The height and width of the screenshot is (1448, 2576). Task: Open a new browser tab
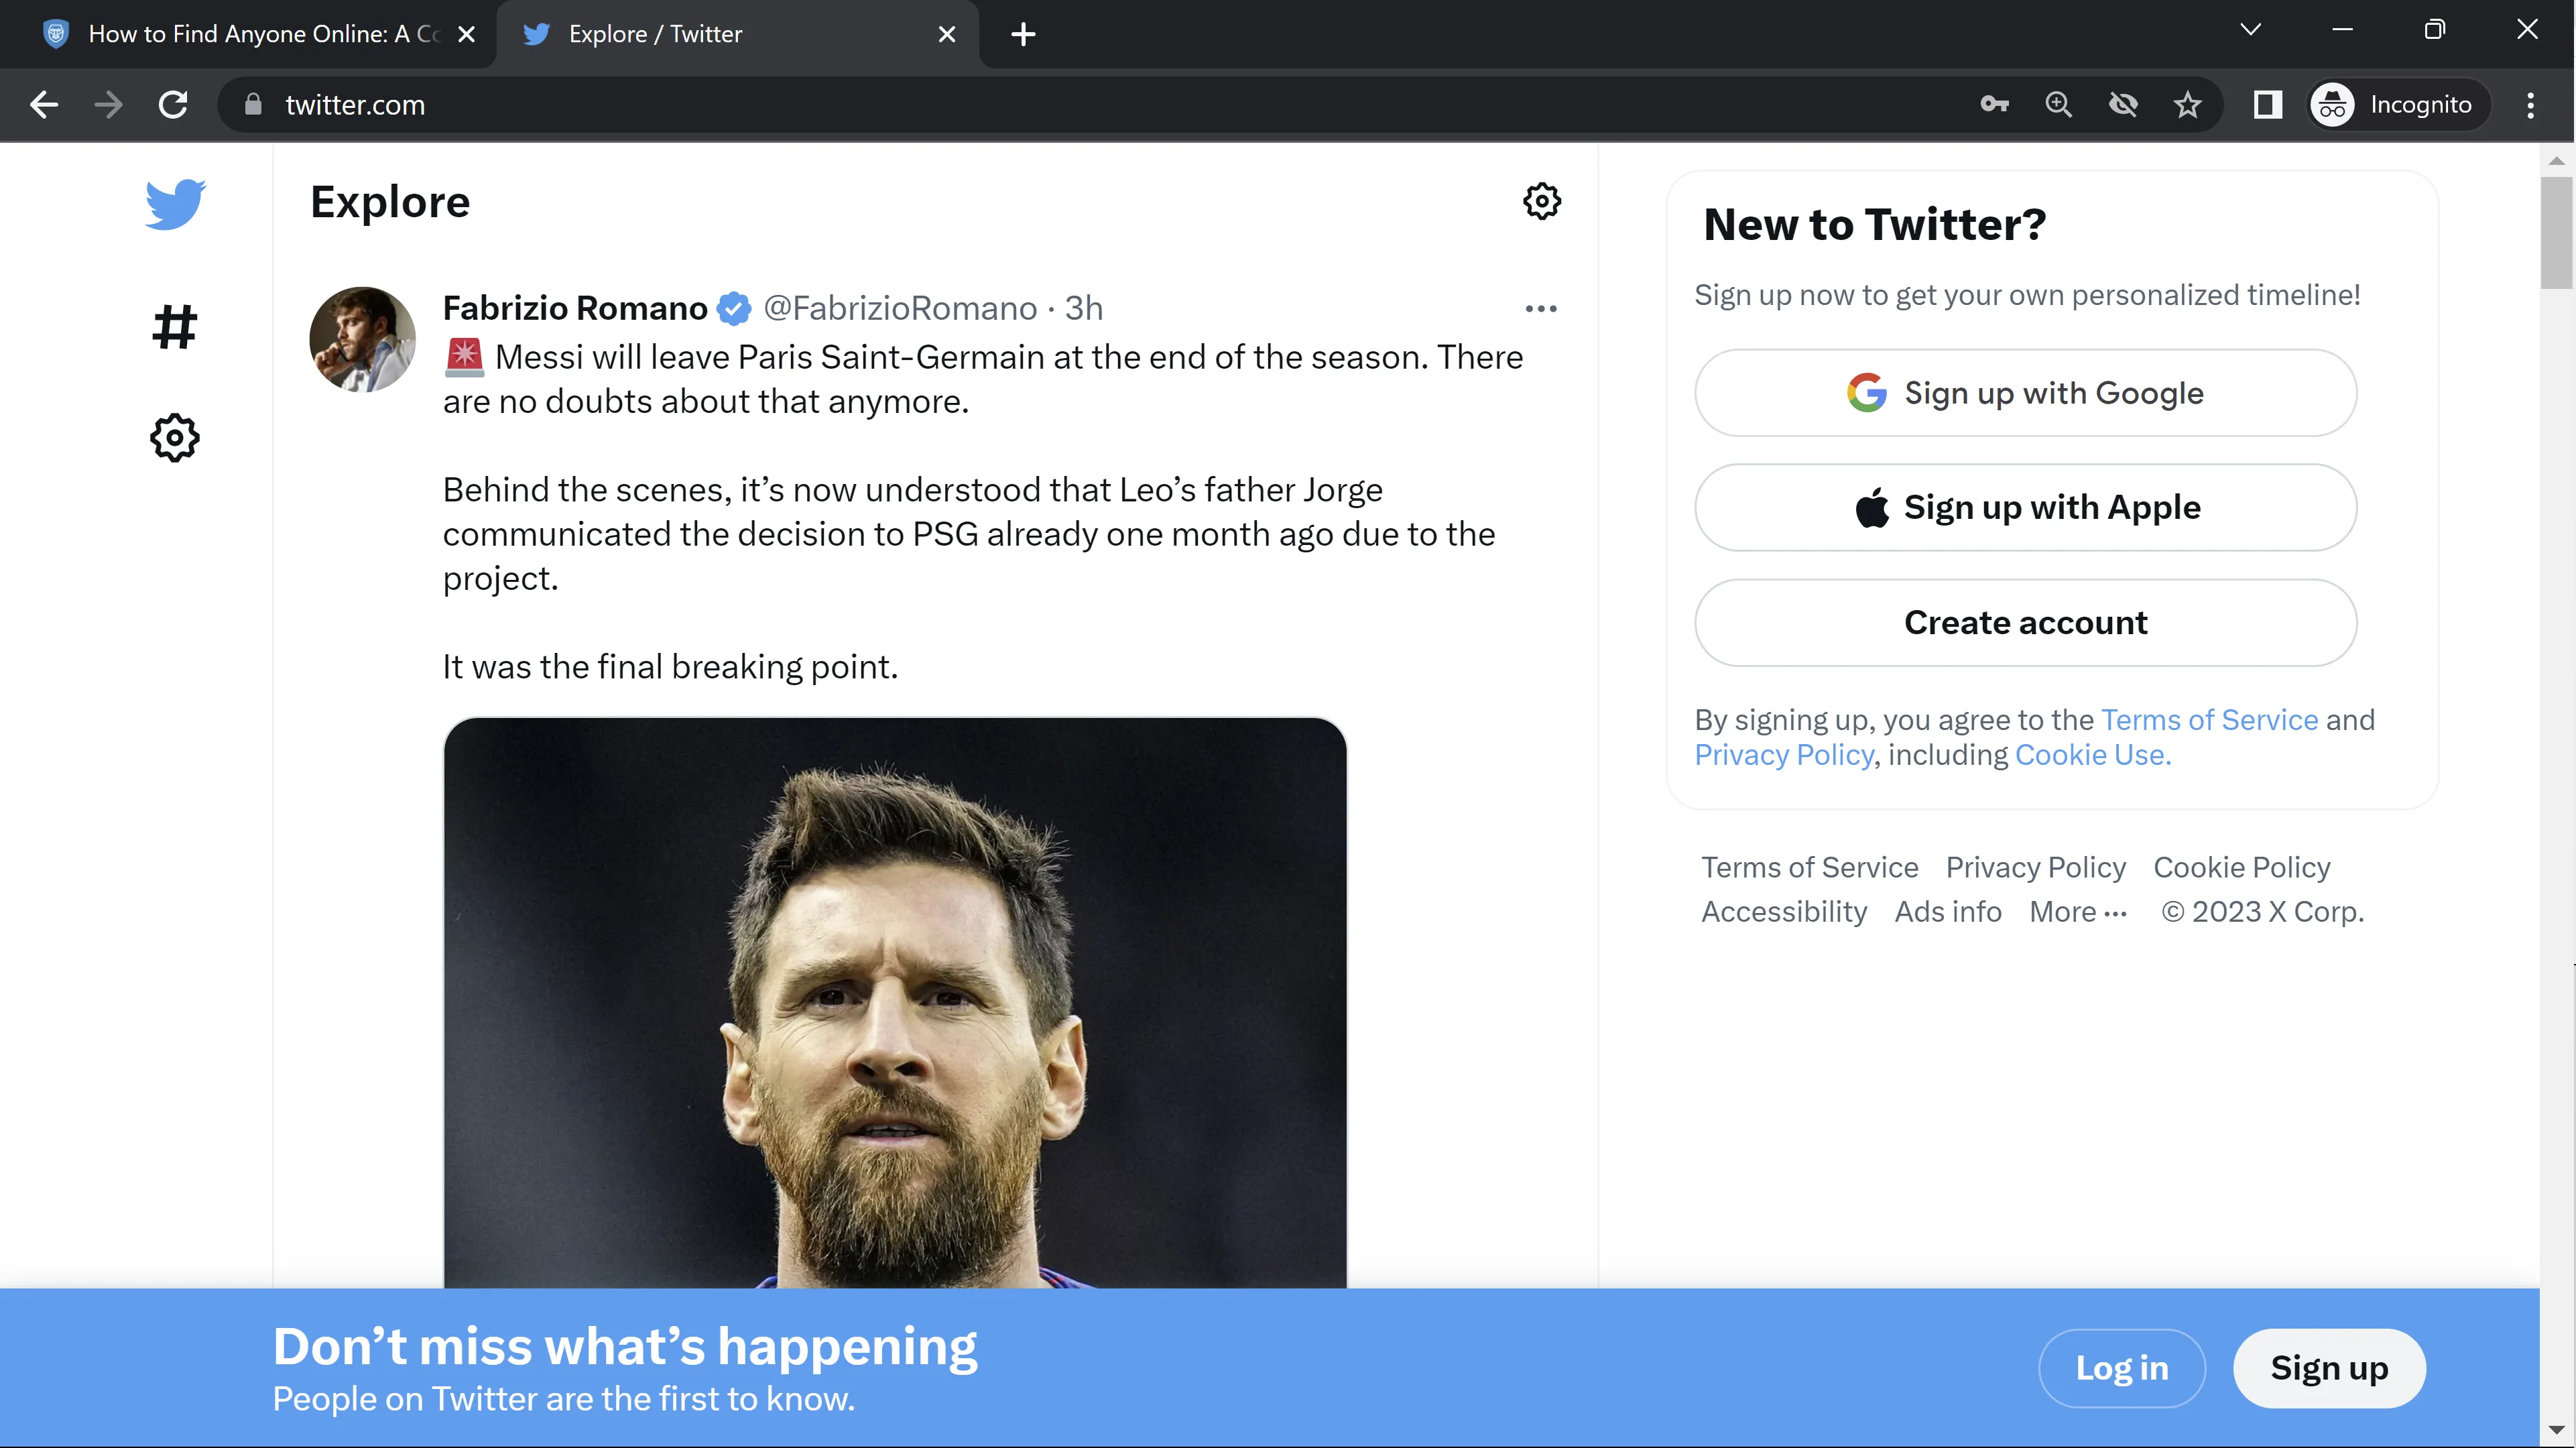tap(1023, 34)
